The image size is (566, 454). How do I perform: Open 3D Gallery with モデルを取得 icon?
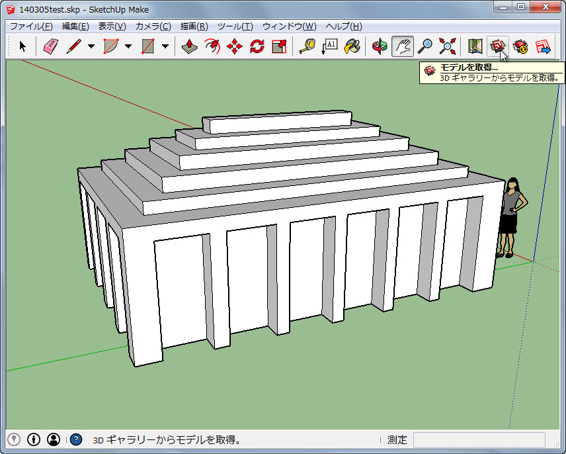(x=497, y=46)
